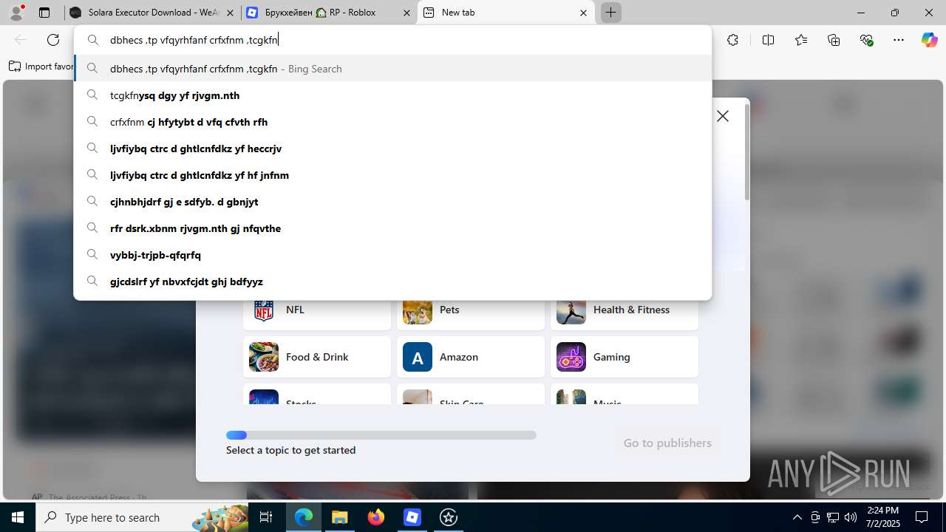Open the volume tray icon

[x=850, y=517]
